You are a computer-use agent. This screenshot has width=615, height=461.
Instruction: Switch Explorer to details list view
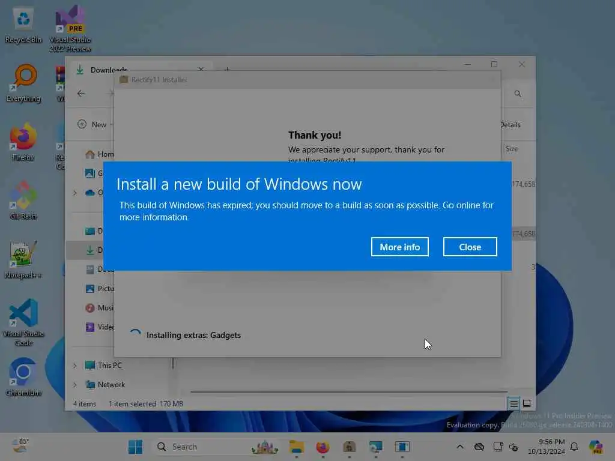pos(514,403)
